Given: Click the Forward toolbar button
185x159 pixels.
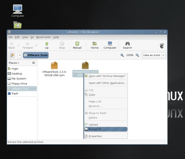Looking at the screenshot, I should [x=27, y=46].
